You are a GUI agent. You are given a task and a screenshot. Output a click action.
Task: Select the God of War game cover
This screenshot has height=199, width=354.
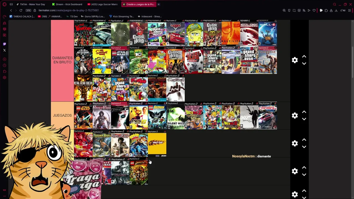pyautogui.click(x=268, y=61)
